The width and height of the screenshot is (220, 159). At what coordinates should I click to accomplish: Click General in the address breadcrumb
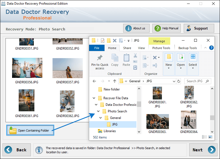(x=135, y=81)
